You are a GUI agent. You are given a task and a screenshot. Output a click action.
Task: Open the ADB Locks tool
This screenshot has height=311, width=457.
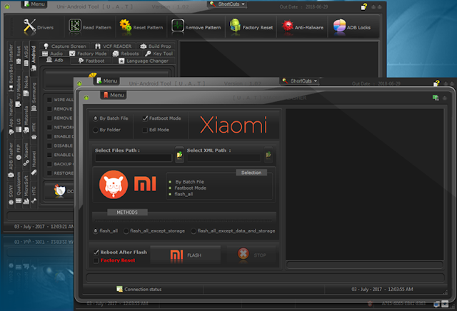[352, 27]
